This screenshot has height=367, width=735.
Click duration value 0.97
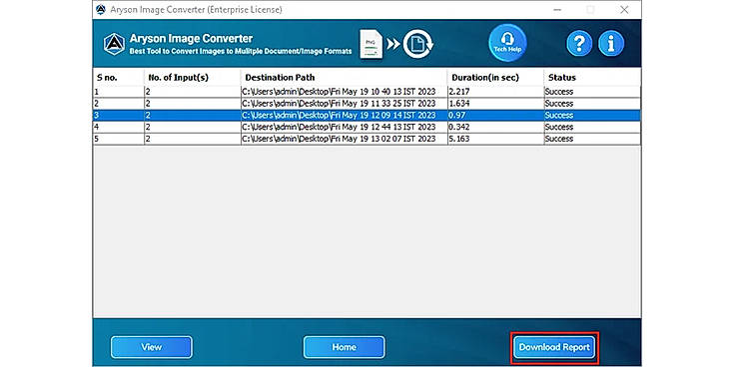(x=495, y=115)
